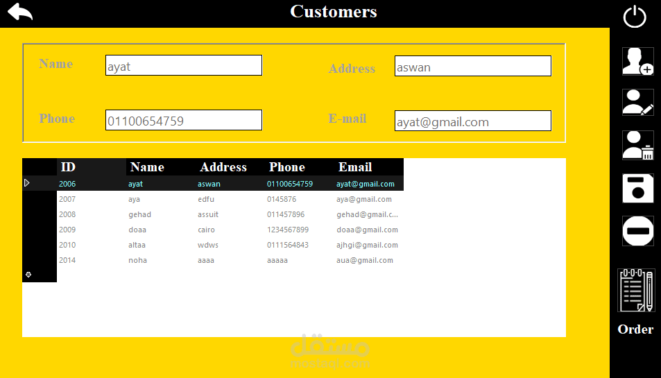Focus the E-mail input field
This screenshot has width=661, height=378.
coord(473,121)
